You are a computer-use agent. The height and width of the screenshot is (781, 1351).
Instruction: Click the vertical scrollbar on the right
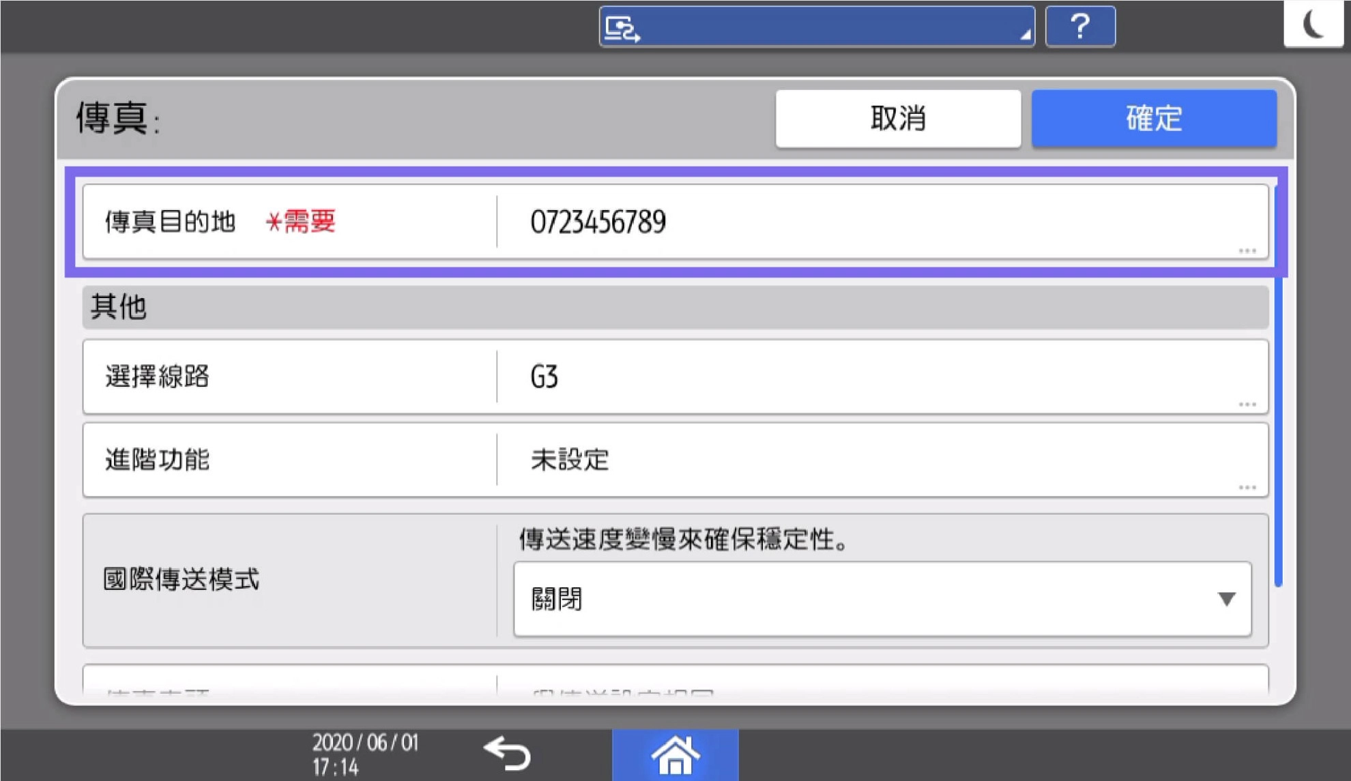(x=1278, y=385)
